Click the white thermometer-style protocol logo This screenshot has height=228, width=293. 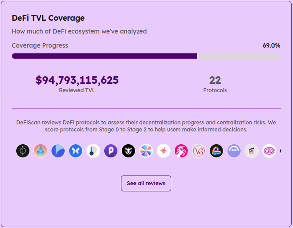(93, 151)
